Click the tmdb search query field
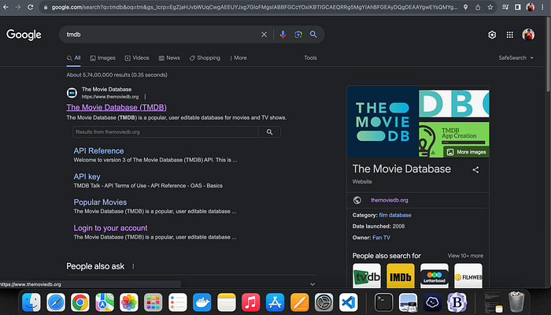 (161, 35)
